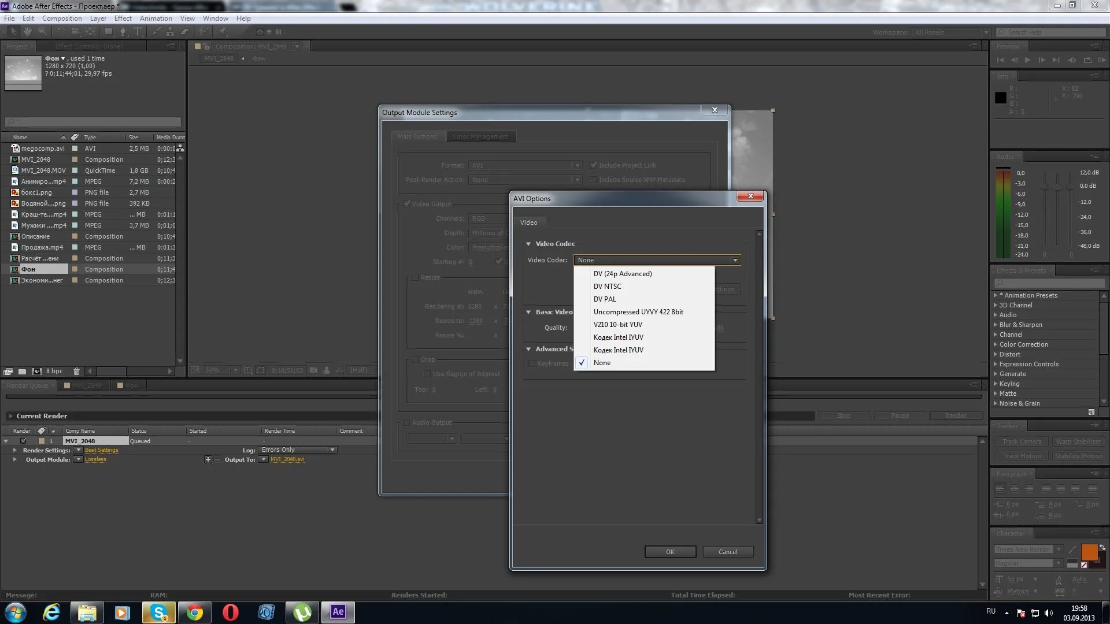Image resolution: width=1110 pixels, height=624 pixels.
Task: Toggle Crop checkbox in Output Module Settings
Action: 415,359
